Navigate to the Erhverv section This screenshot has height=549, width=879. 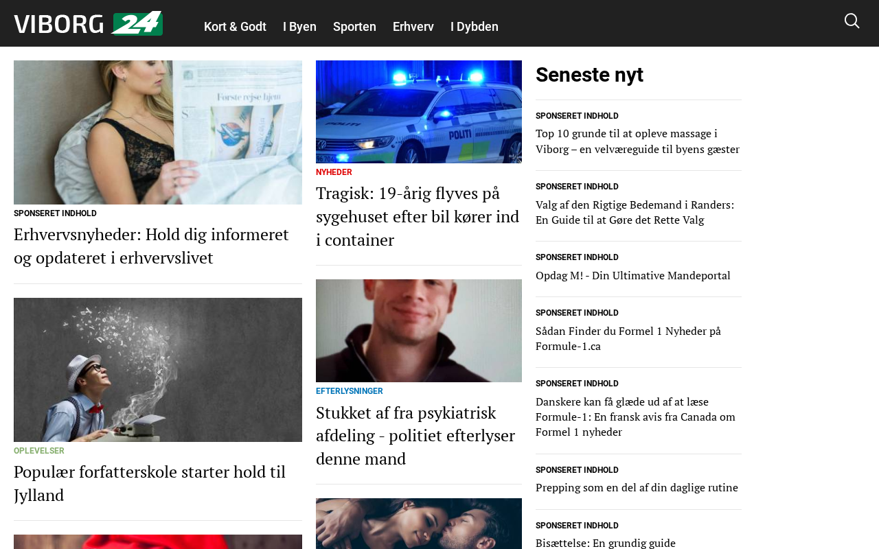(x=413, y=27)
